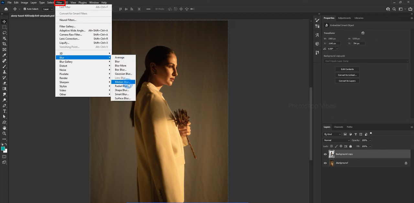The width and height of the screenshot is (414, 203).
Task: Open the Layers panel menu
Action: [x=411, y=127]
